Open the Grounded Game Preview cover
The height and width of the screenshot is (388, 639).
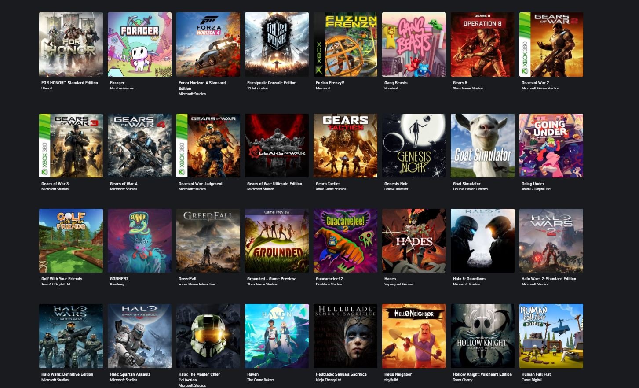click(x=277, y=241)
